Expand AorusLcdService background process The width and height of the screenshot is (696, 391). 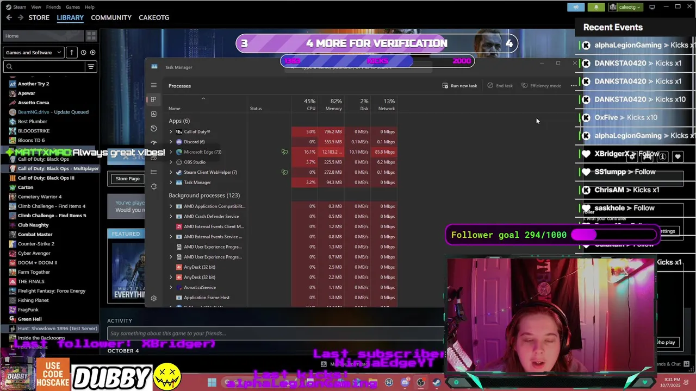171,287
